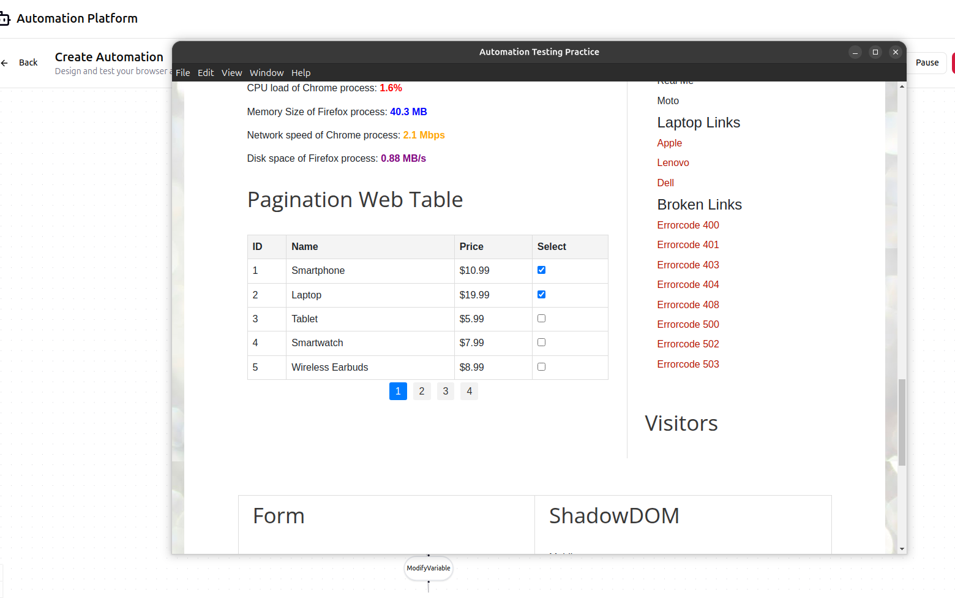Uncheck the Laptop row checkbox

[x=541, y=294]
